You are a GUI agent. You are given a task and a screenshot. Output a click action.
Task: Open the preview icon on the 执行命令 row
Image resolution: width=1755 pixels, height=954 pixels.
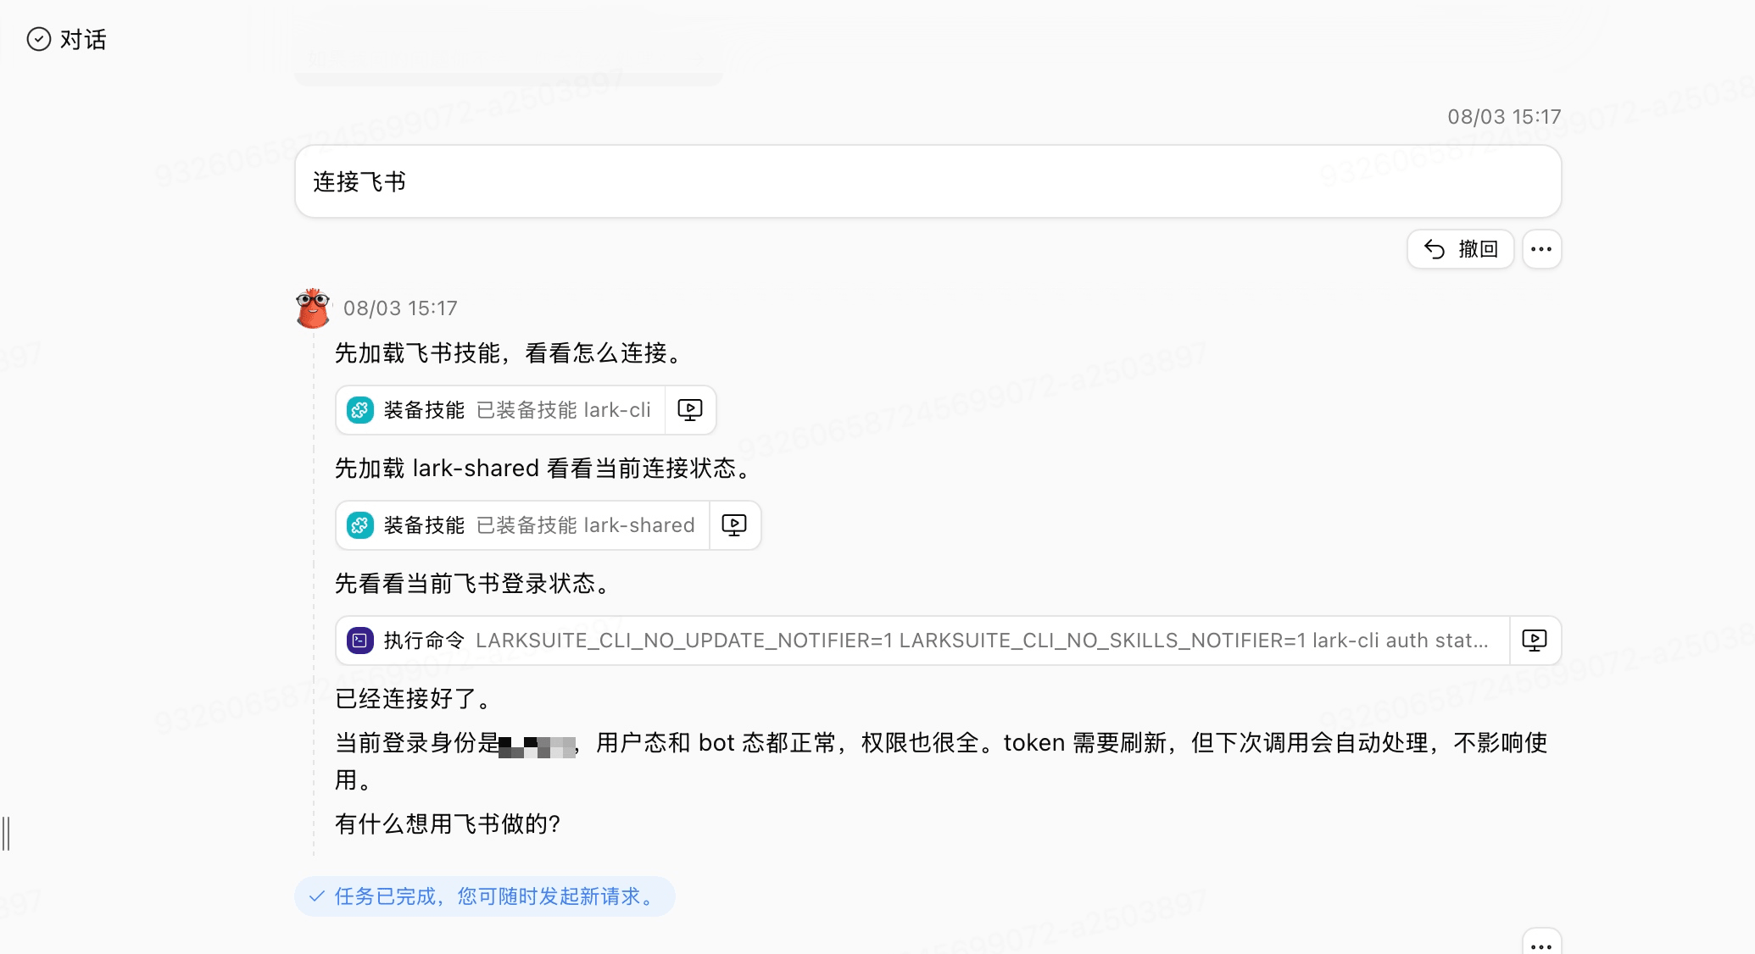click(x=1535, y=641)
